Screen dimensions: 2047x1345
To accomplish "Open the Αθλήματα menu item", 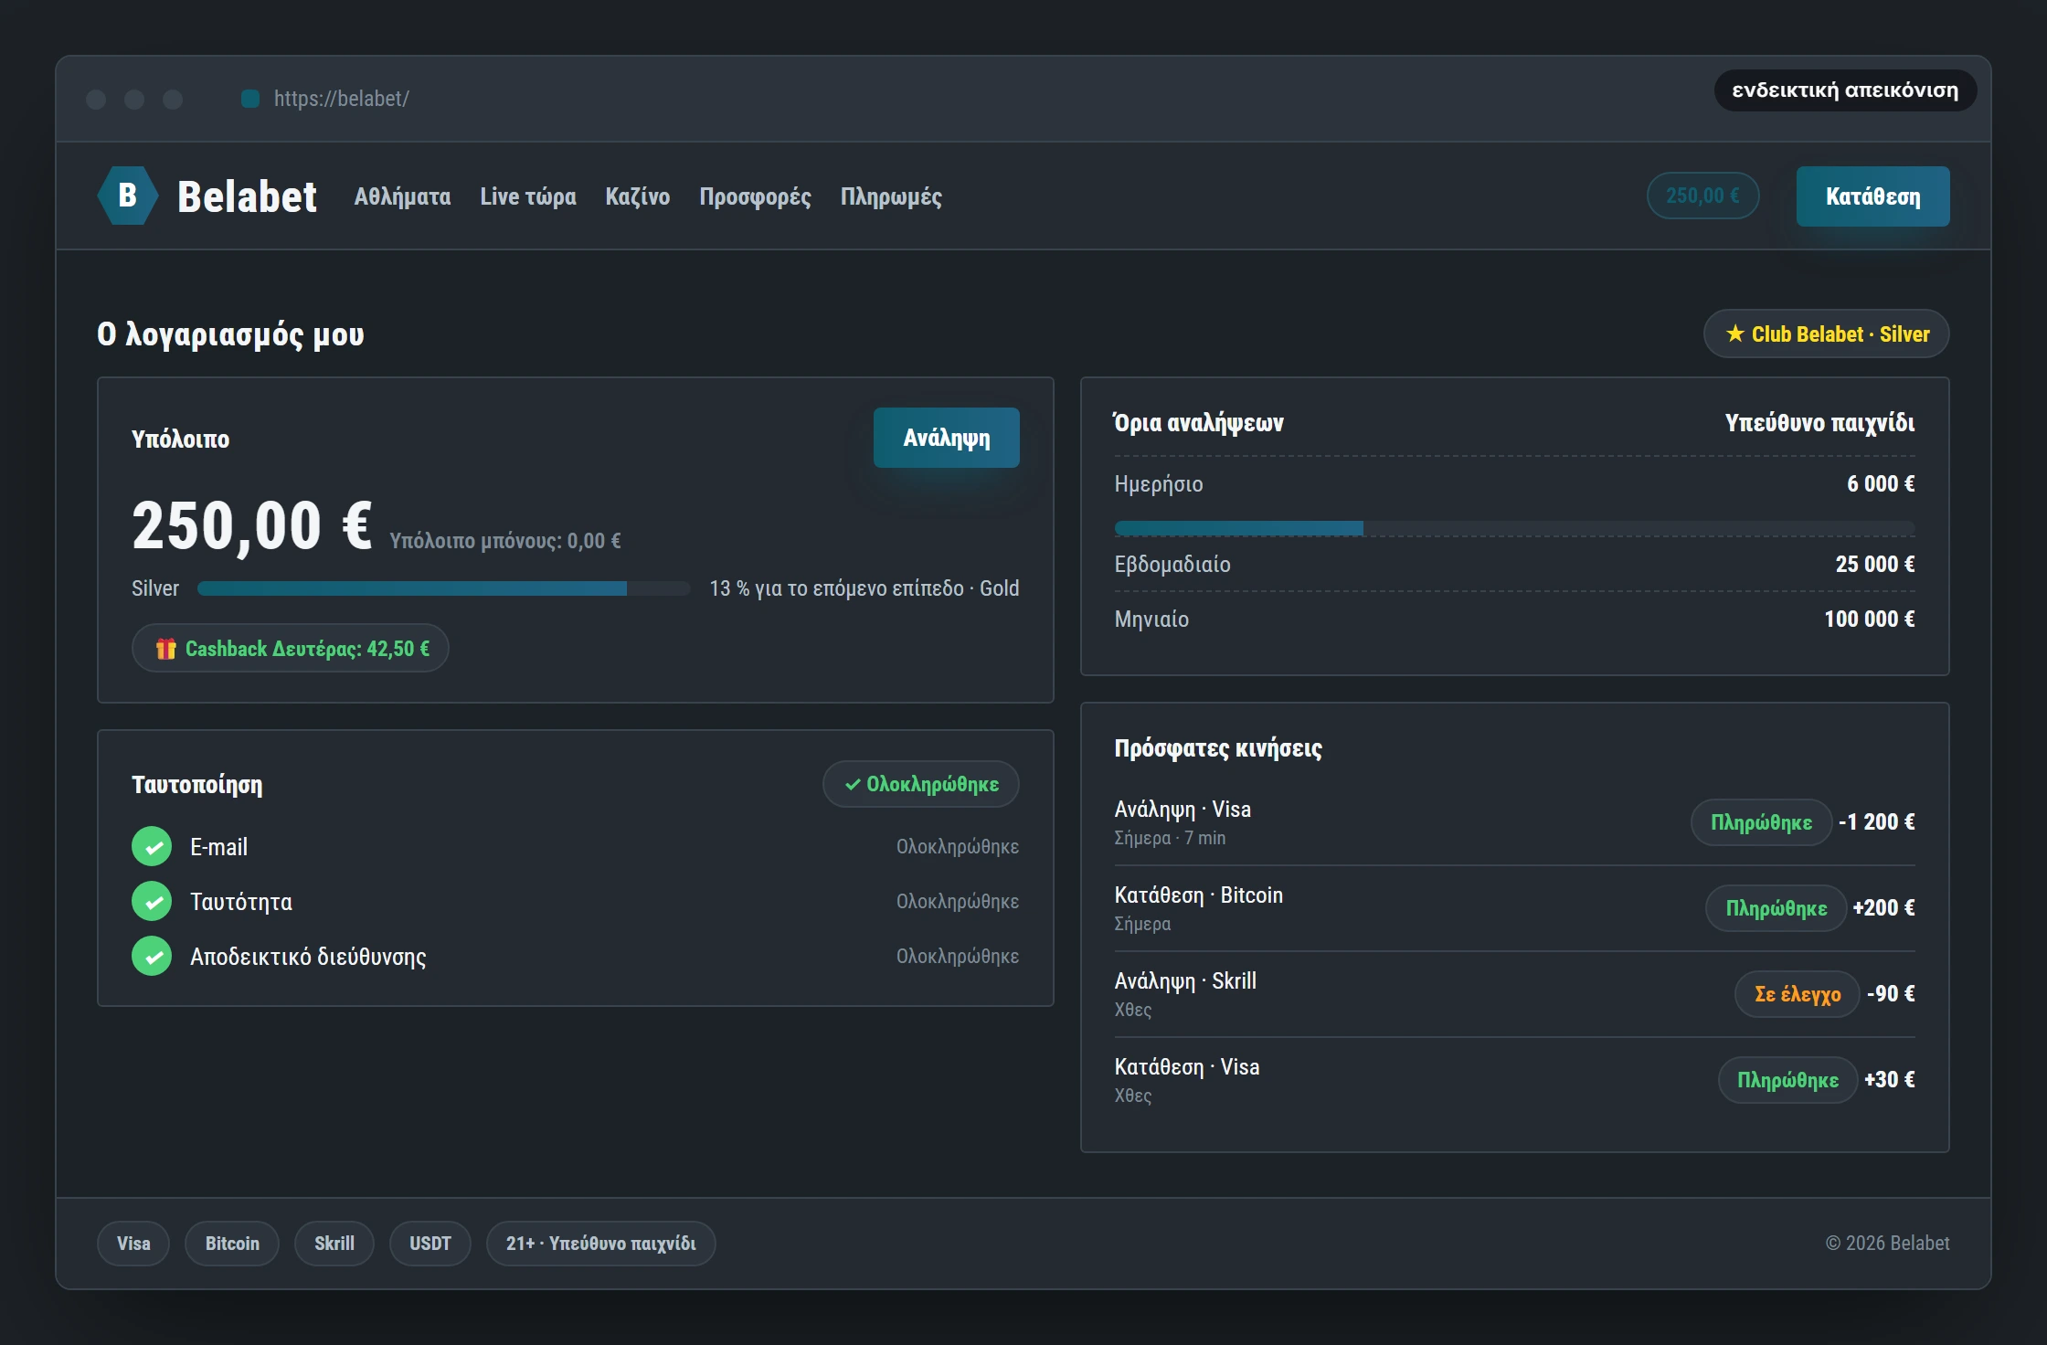I will tap(402, 196).
